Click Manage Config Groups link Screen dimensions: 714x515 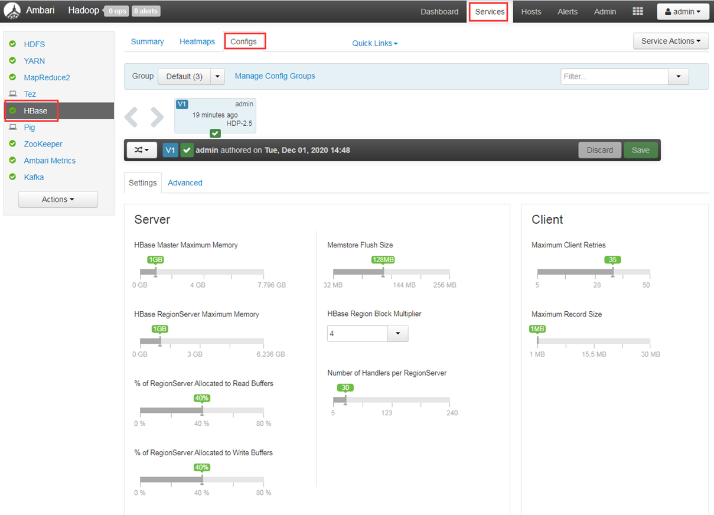pos(275,76)
